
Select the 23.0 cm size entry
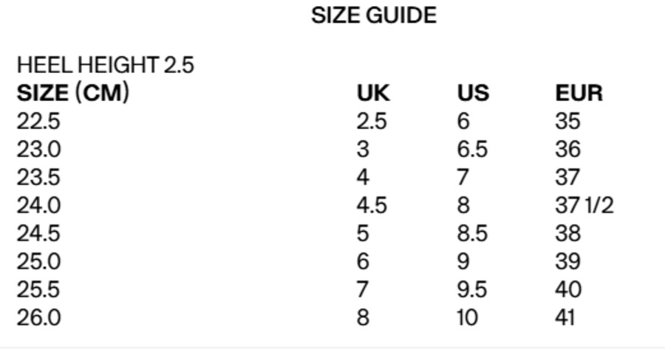pyautogui.click(x=39, y=149)
